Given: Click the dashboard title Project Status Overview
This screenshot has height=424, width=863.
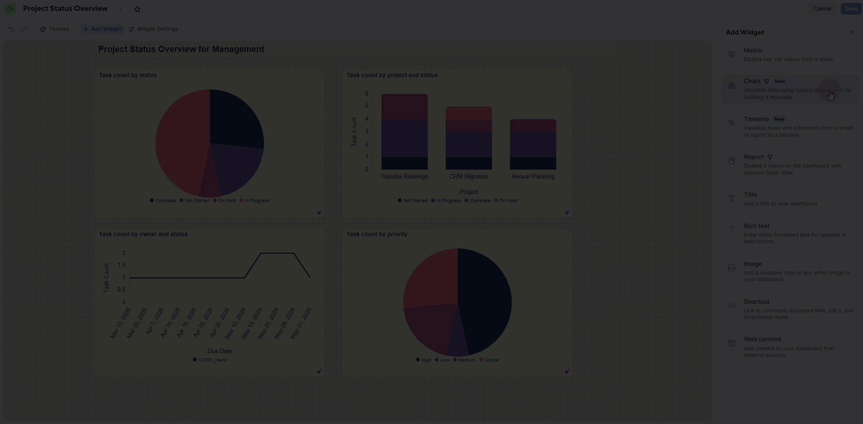Looking at the screenshot, I should click(x=65, y=9).
